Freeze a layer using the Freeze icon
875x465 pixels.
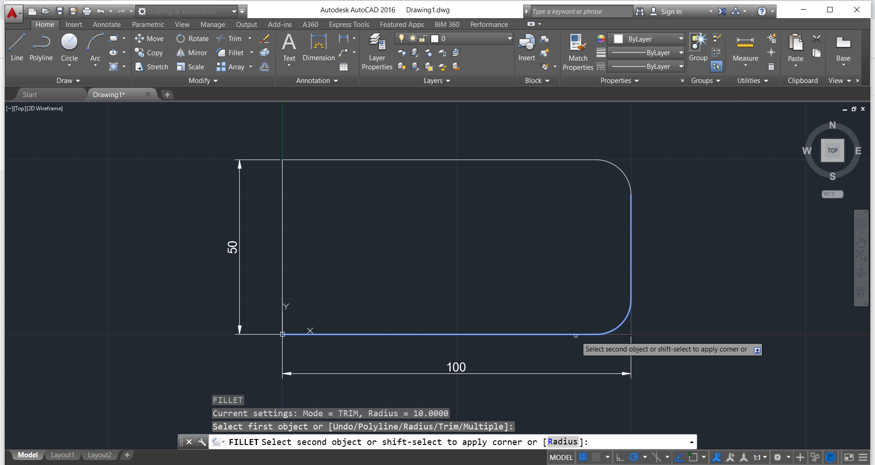429,53
